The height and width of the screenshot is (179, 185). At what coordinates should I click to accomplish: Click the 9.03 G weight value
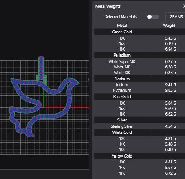click(171, 90)
